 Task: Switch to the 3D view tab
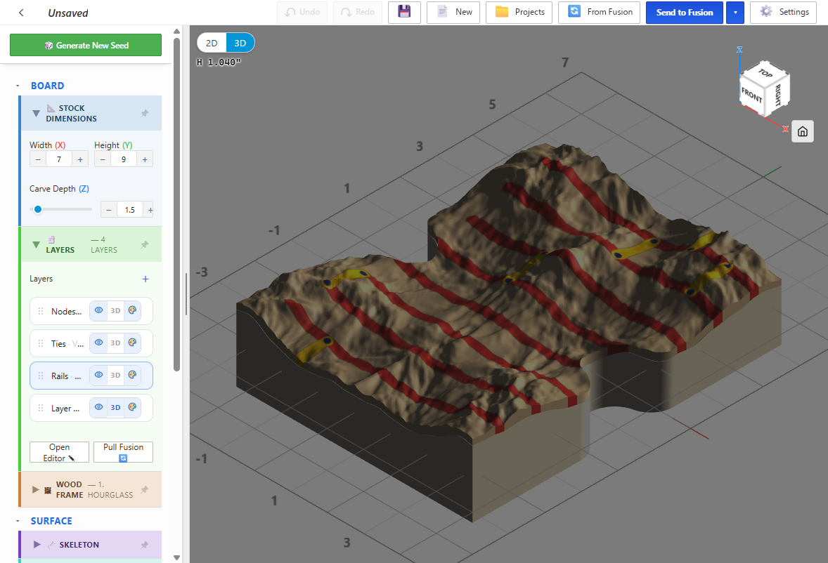coord(240,44)
